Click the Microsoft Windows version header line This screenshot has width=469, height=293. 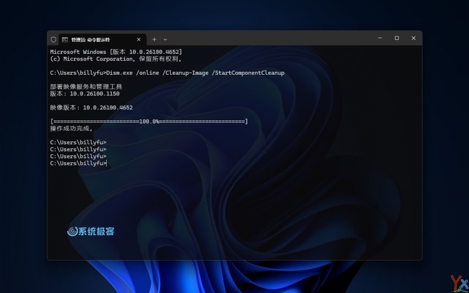click(x=116, y=52)
